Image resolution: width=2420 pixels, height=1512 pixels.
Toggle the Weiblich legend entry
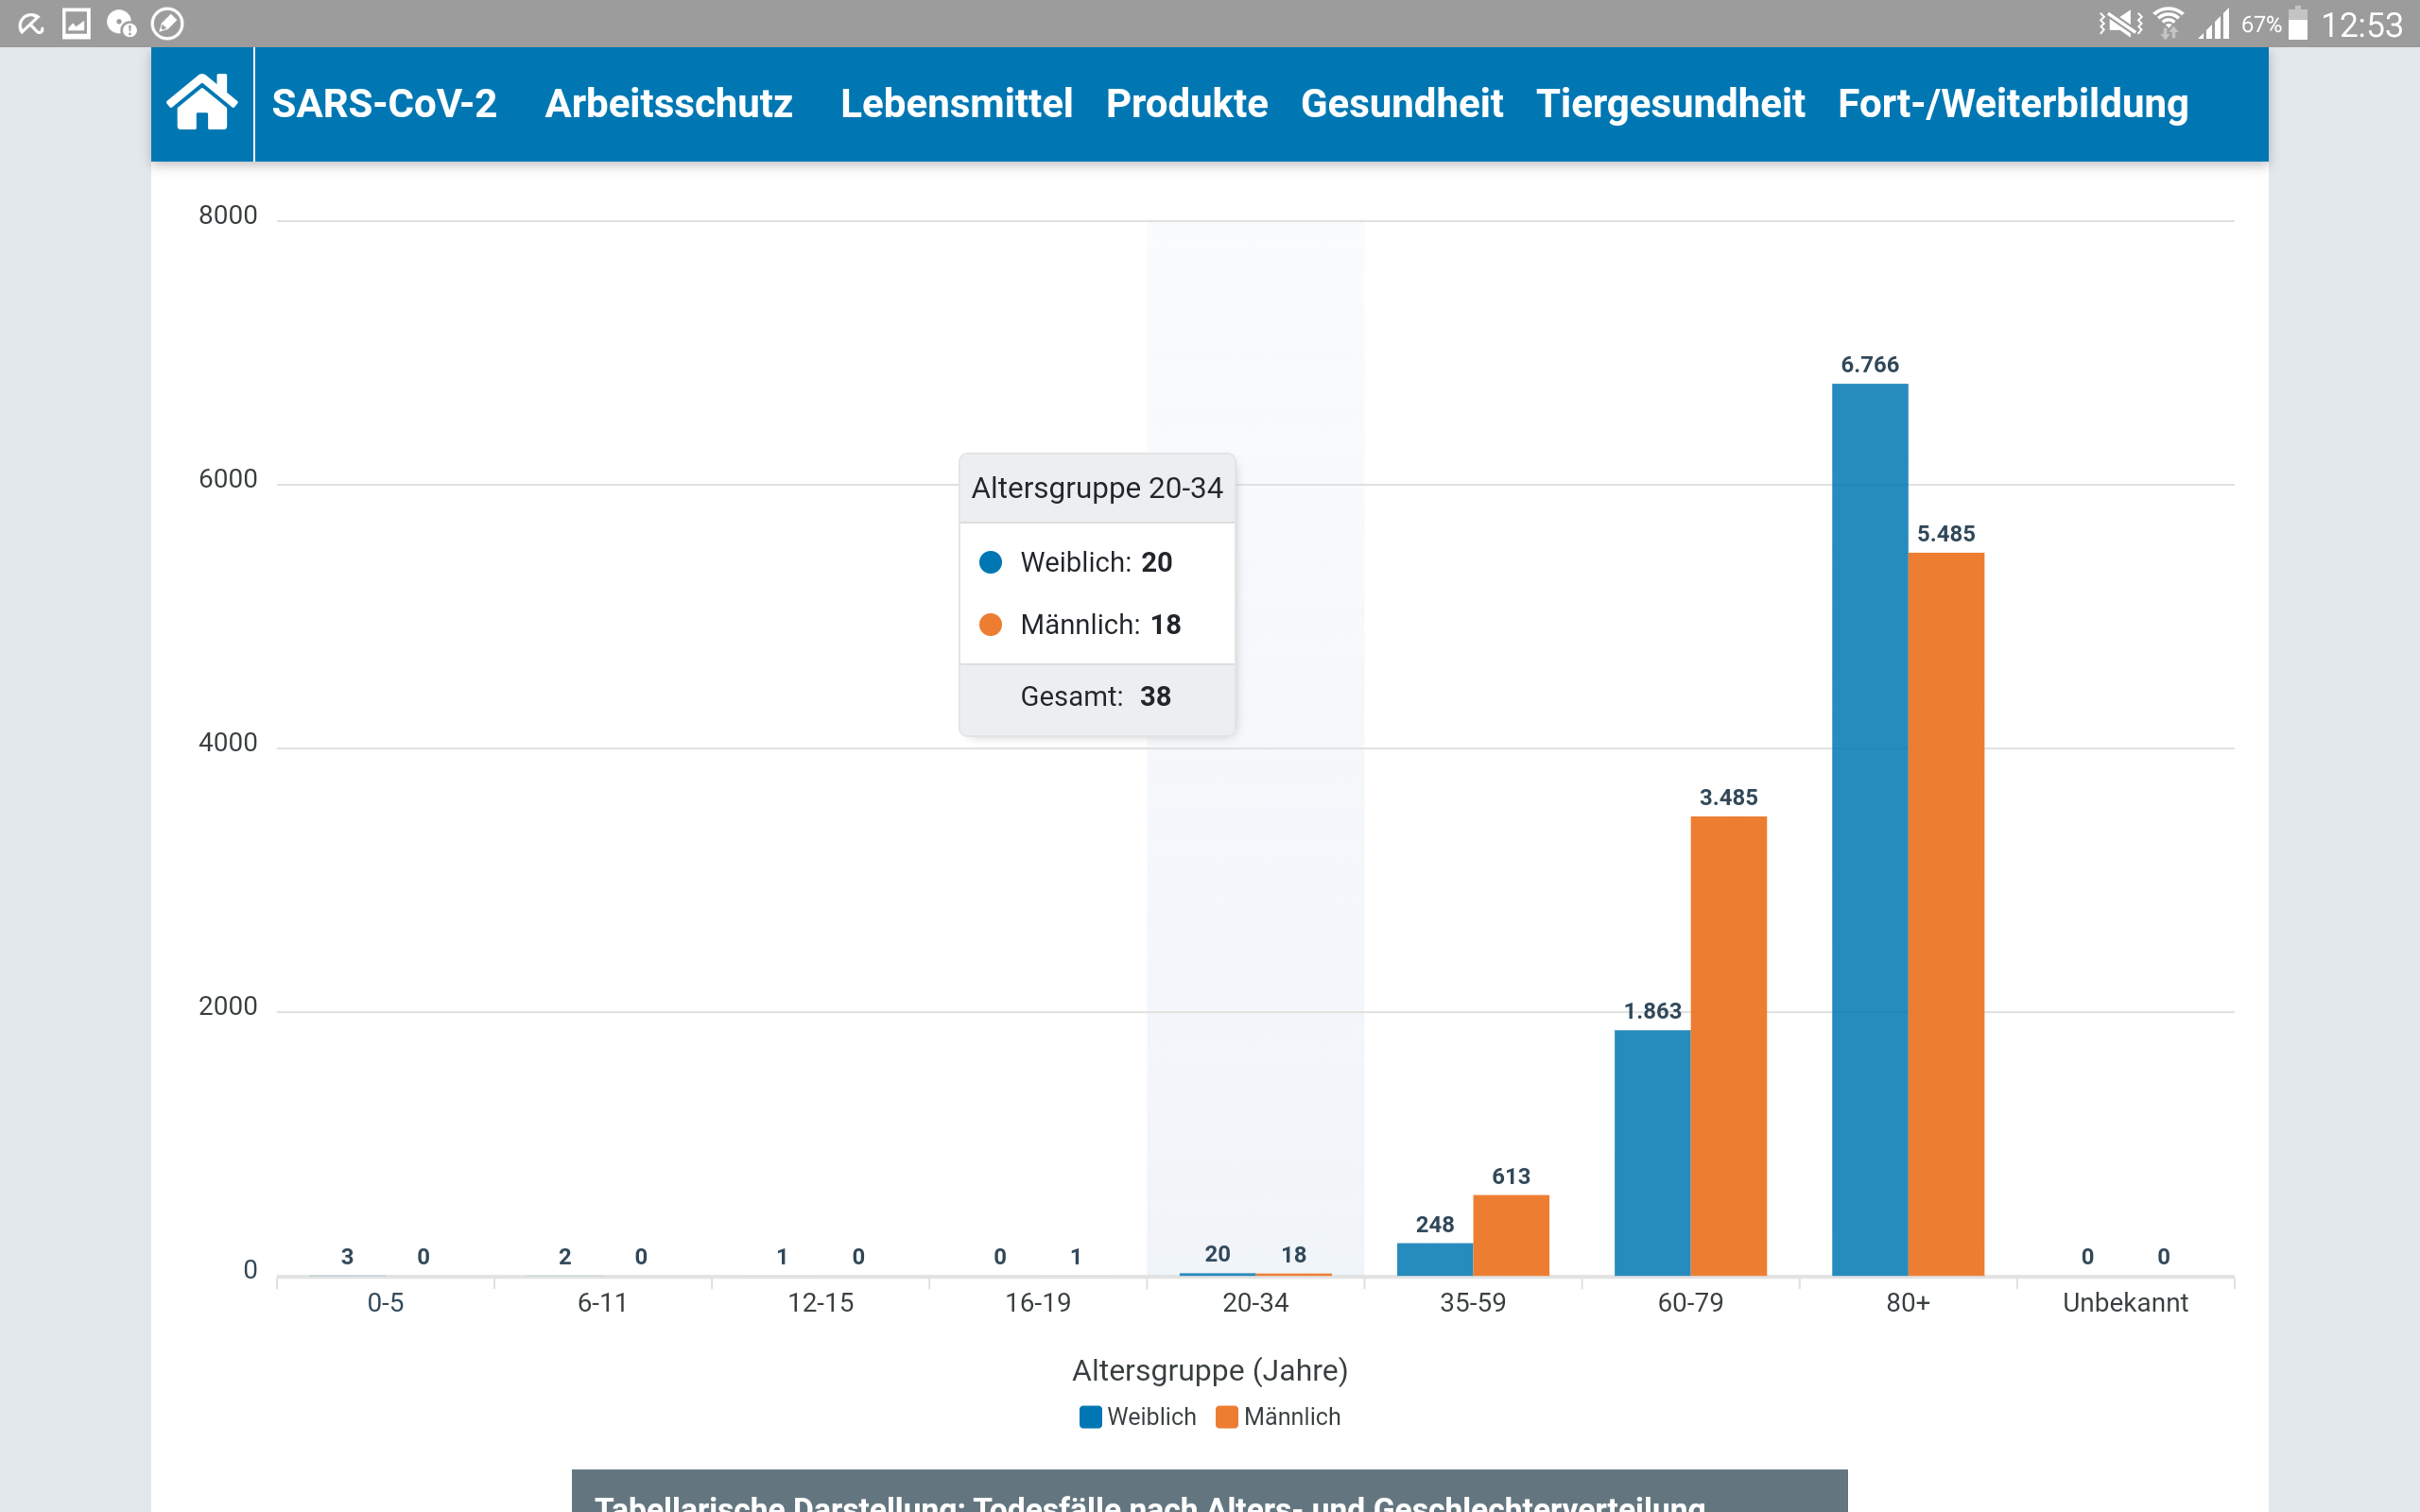point(1138,1416)
